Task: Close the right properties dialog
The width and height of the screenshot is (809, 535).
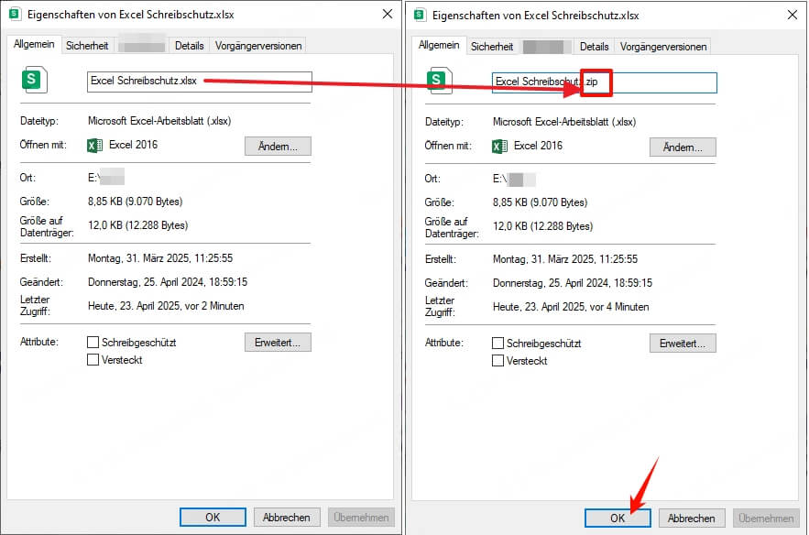Action: pyautogui.click(x=793, y=15)
